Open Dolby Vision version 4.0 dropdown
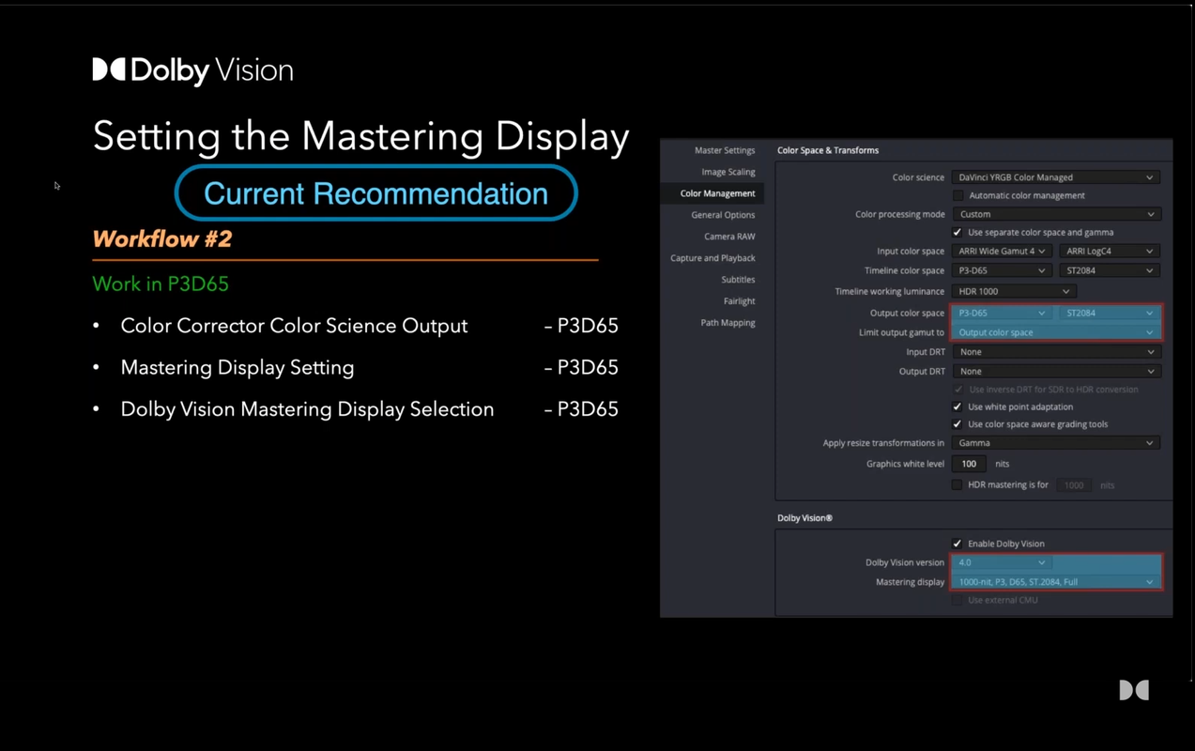 [x=1001, y=562]
